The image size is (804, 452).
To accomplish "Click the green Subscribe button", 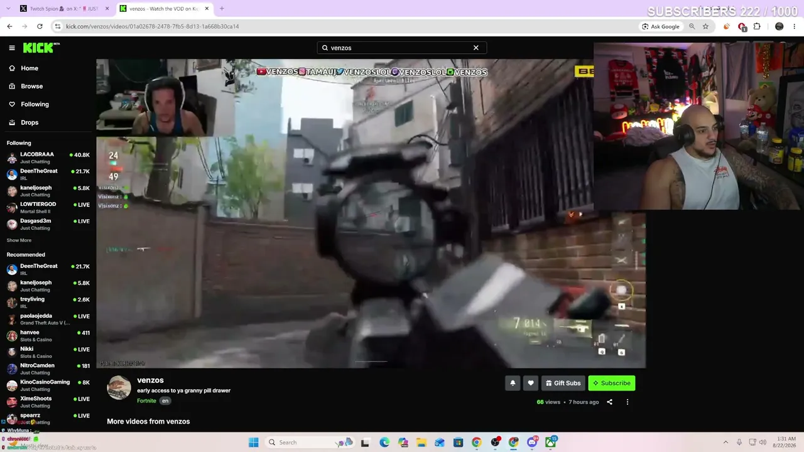I will [612, 383].
